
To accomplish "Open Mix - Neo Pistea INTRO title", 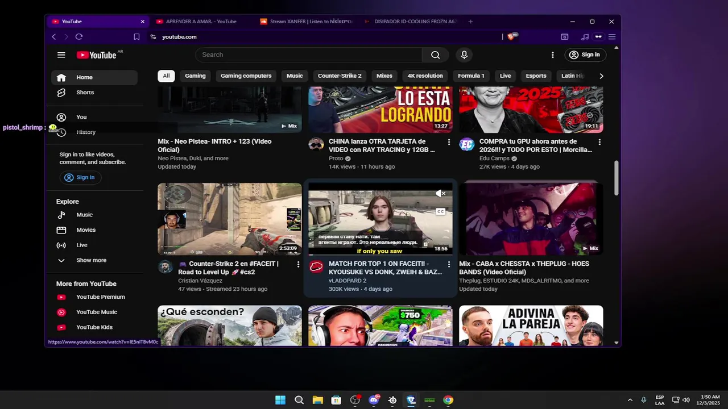I will click(214, 145).
